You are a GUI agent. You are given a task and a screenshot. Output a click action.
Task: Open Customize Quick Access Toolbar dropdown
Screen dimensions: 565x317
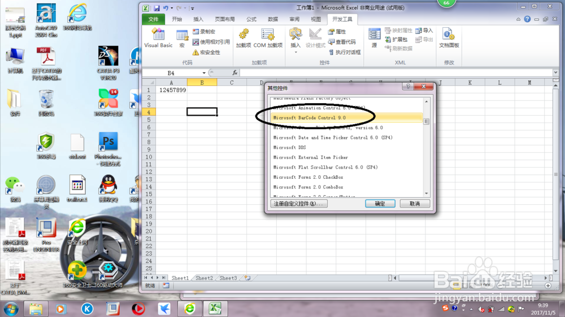coord(193,8)
